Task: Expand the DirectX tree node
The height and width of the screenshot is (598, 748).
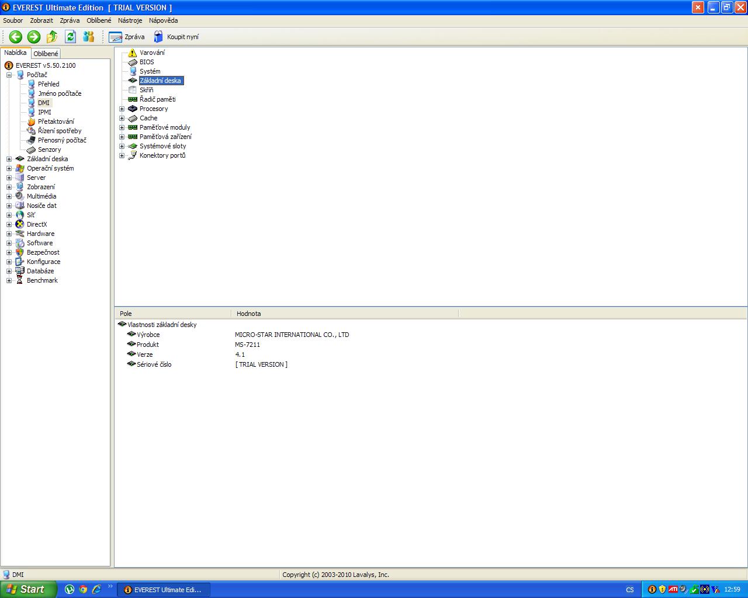Action: tap(9, 224)
